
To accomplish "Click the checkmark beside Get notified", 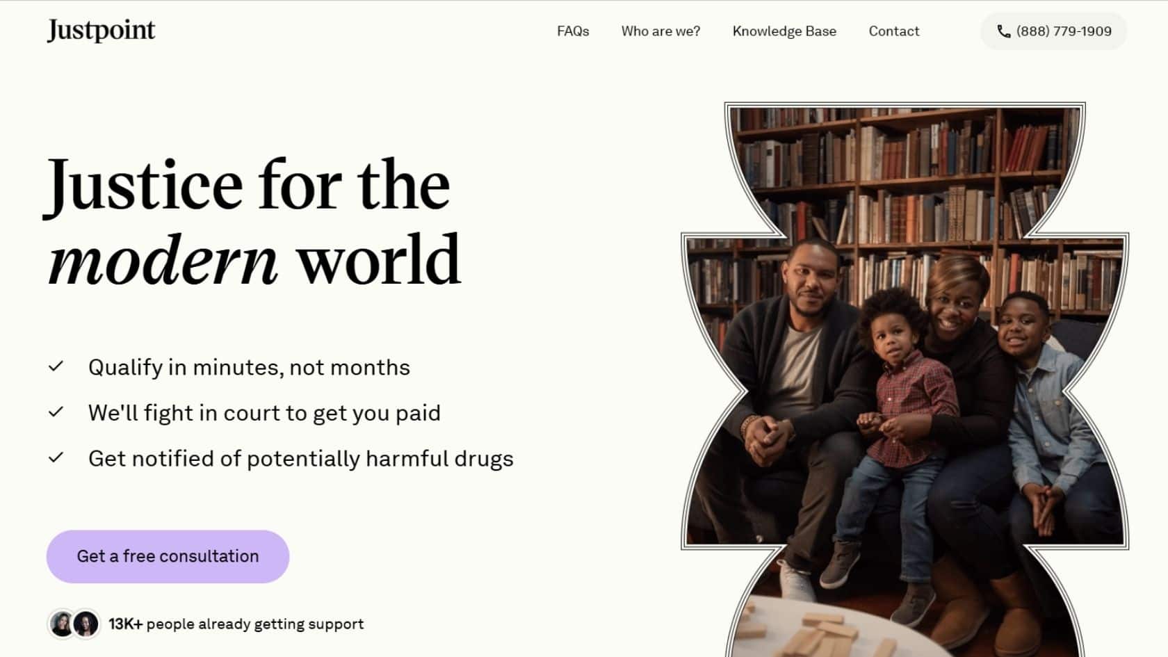I will pyautogui.click(x=56, y=457).
